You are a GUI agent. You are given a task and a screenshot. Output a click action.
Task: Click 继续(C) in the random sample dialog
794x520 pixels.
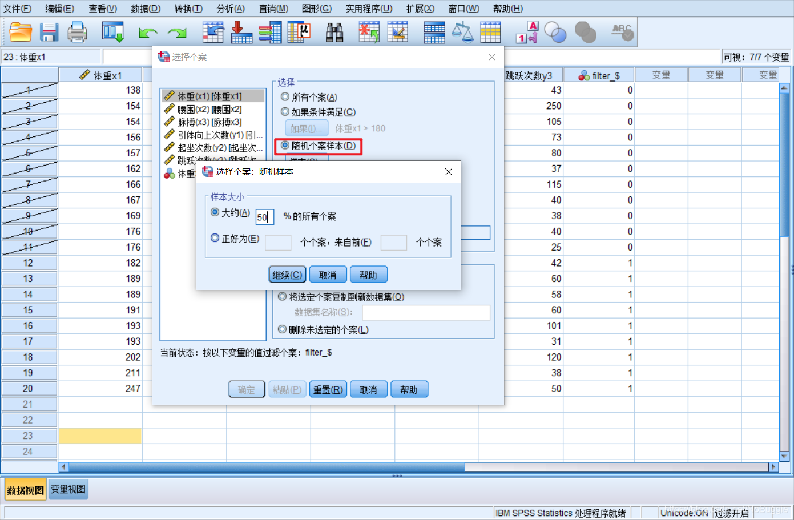click(287, 275)
